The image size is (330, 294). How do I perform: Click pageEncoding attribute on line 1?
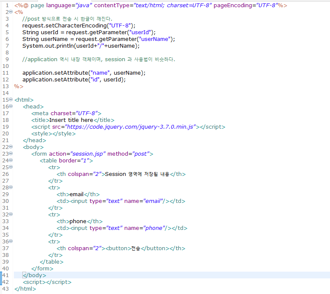point(245,5)
